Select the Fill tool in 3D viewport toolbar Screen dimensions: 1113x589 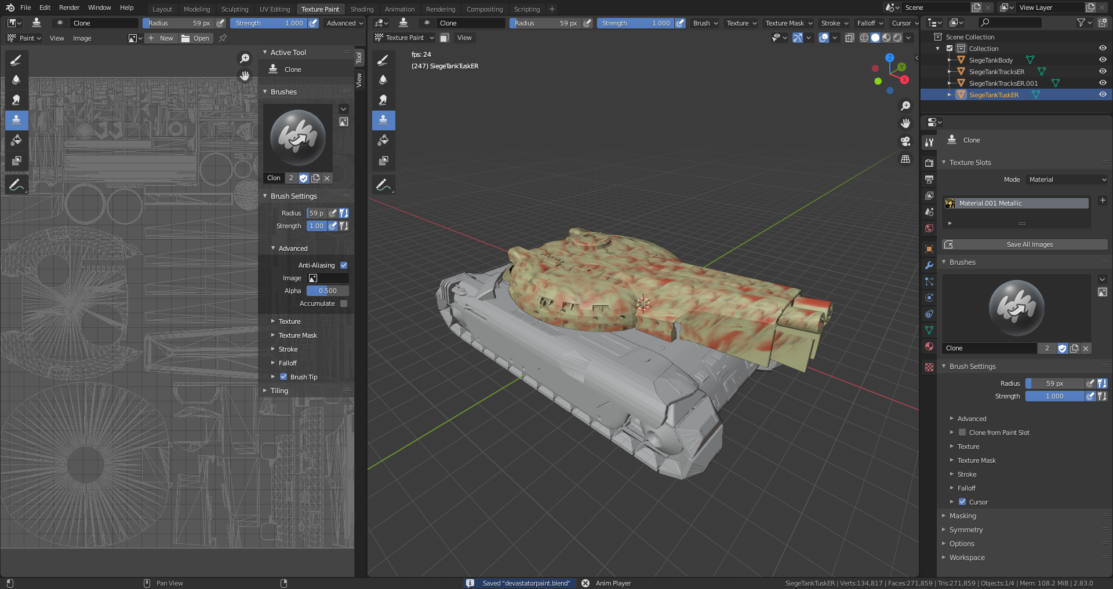click(383, 140)
